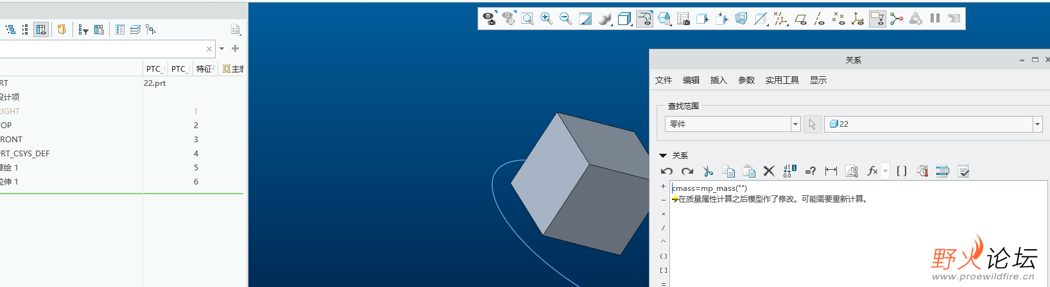Open the 文件 menu in Relations dialog
Image resolution: width=1050 pixels, height=287 pixels.
pos(664,80)
